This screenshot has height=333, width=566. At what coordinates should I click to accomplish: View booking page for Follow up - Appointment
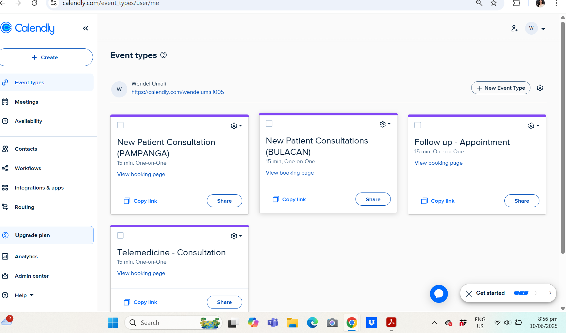click(438, 163)
